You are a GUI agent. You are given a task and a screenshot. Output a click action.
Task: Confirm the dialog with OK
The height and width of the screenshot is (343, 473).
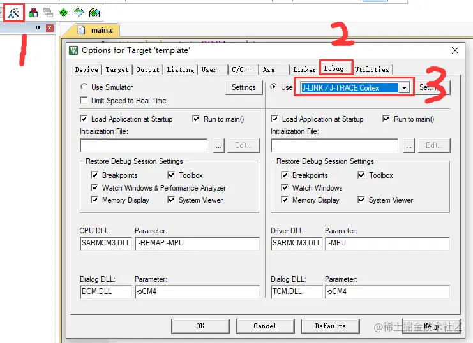pyautogui.click(x=200, y=326)
